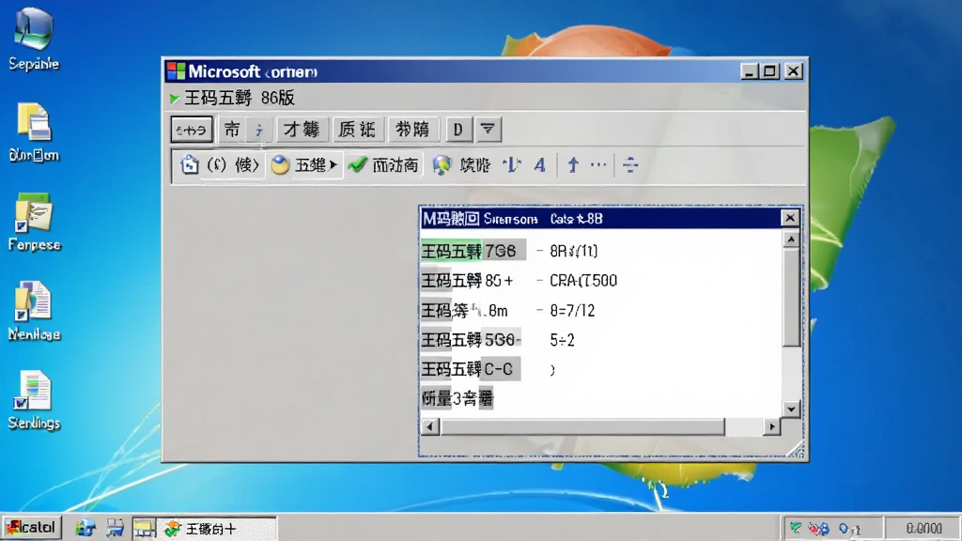Select the 市 toolbar button

click(232, 130)
